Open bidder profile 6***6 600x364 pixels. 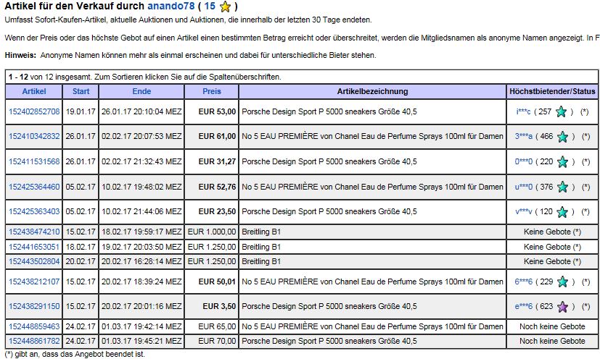(524, 282)
